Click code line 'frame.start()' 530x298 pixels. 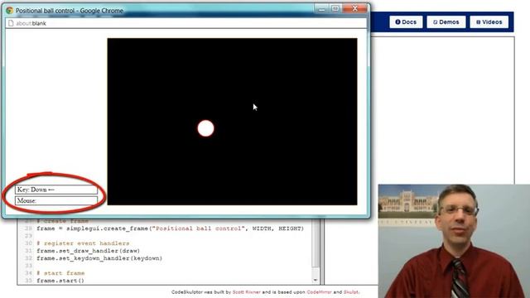[x=60, y=281]
